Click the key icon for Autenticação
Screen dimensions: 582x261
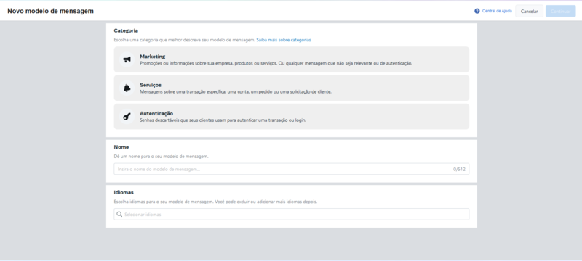[x=127, y=117]
